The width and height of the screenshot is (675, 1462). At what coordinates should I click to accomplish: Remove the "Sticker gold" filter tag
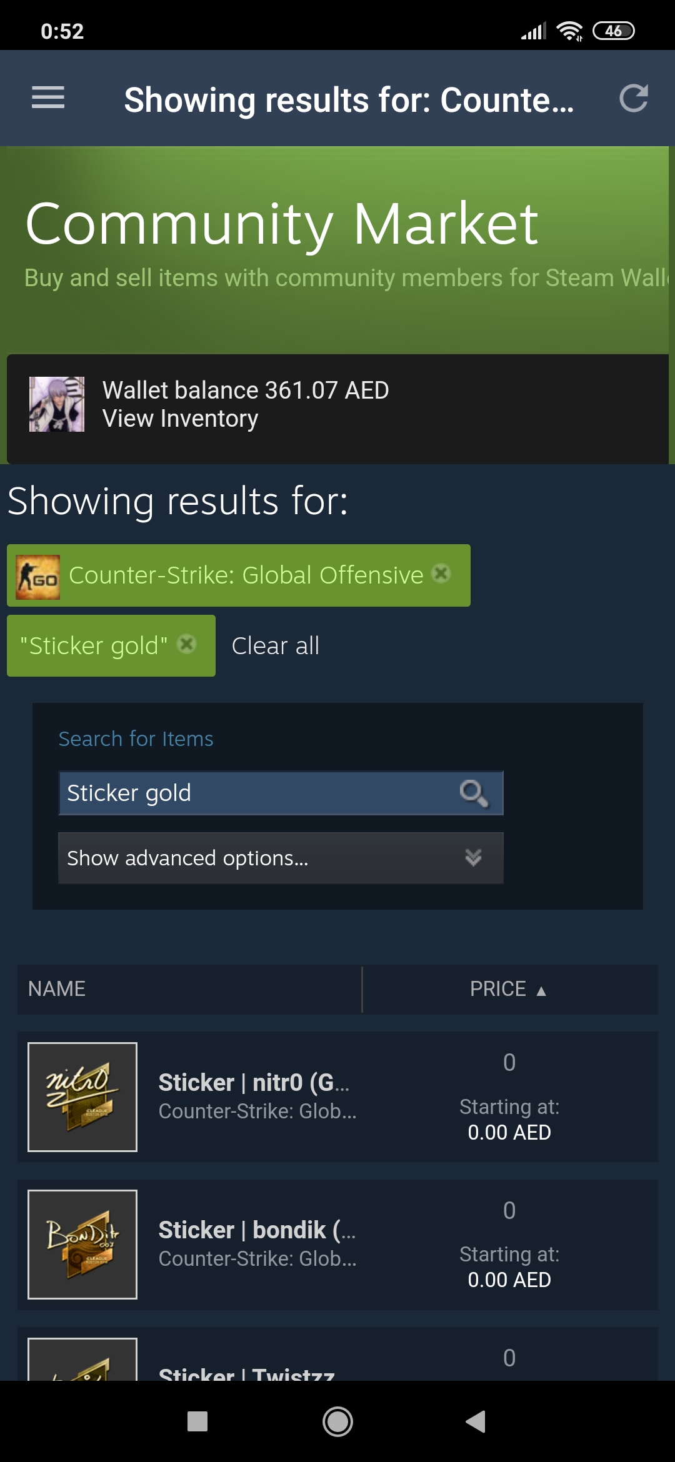tap(186, 644)
